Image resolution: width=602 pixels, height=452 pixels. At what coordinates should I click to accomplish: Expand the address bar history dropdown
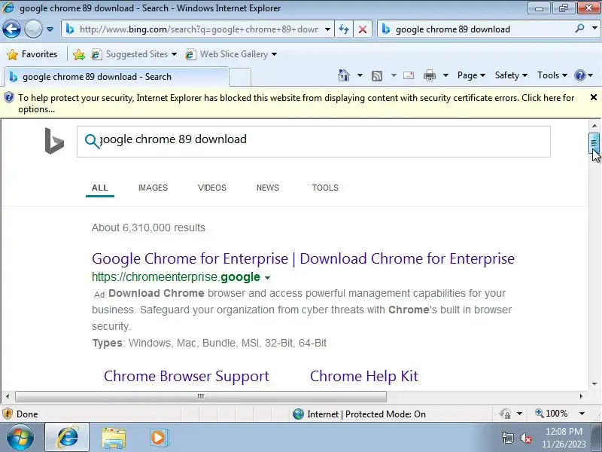pyautogui.click(x=327, y=29)
